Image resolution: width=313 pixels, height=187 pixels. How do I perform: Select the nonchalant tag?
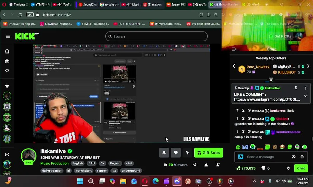83,171
